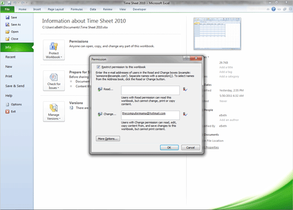Click the More Options... button
Screen dimensions: 293x210
tap(108, 138)
